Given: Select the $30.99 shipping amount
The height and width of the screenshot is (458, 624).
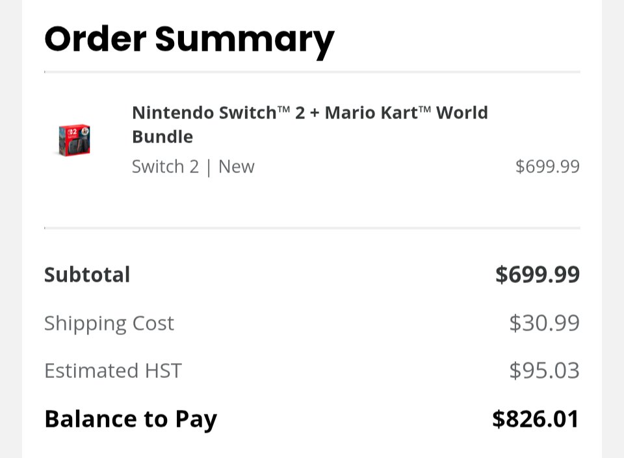Looking at the screenshot, I should (545, 323).
